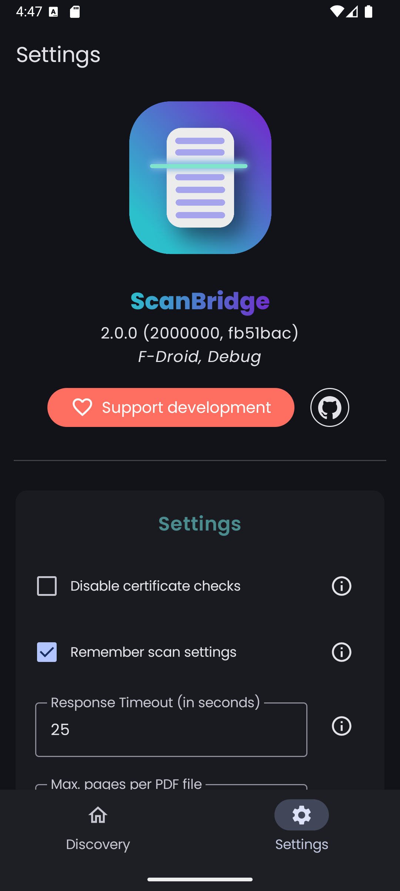Screen dimensions: 400x891
Task: Show info for Remember scan settings
Action: (341, 652)
